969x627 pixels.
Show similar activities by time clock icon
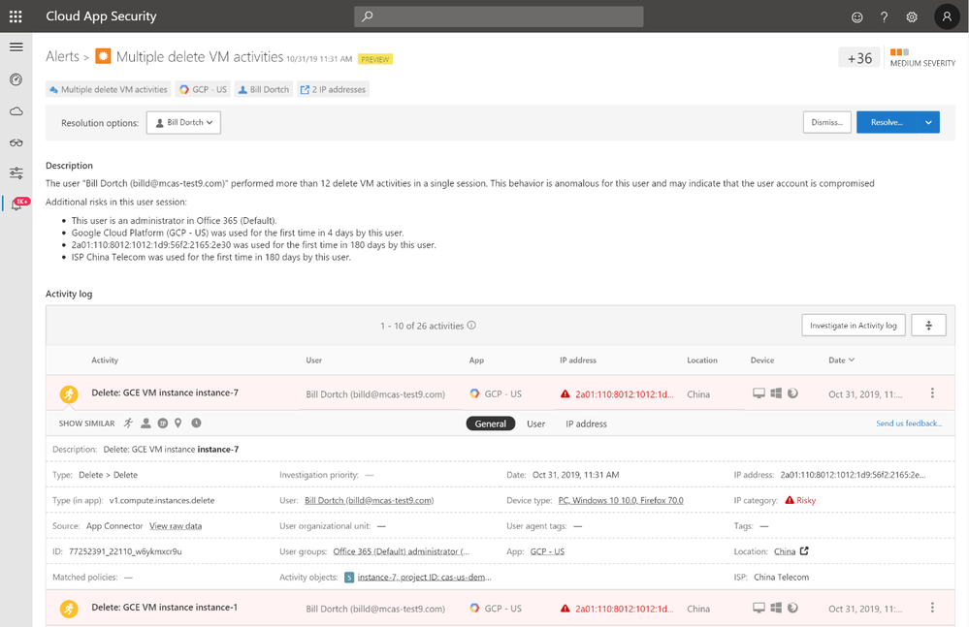(196, 423)
